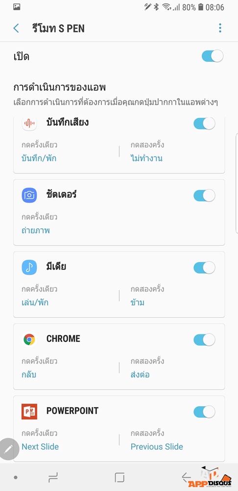Tap the camera shutter app icon
This screenshot has width=238, height=491.
(x=29, y=195)
